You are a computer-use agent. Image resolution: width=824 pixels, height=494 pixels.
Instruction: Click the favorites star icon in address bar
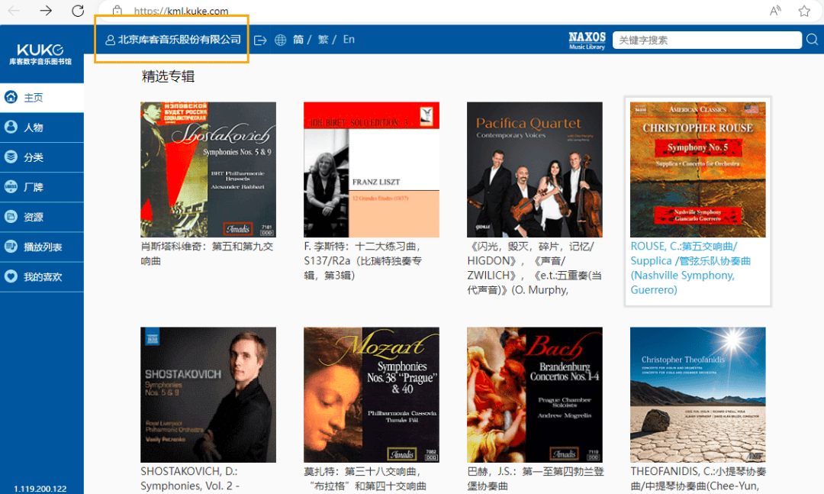803,11
